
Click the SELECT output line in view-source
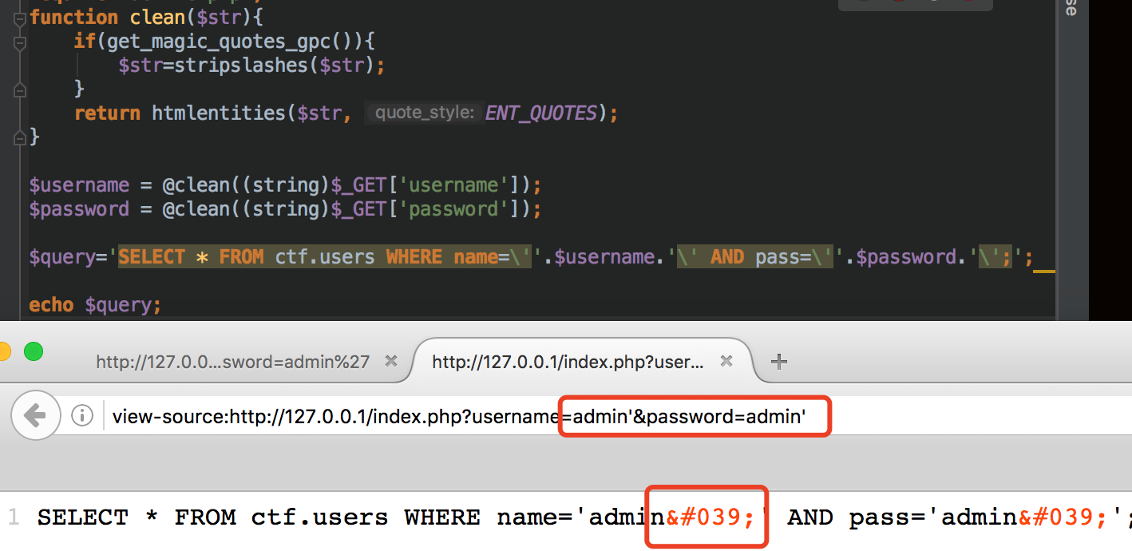584,517
